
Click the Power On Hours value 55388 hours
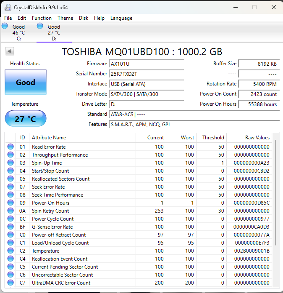click(x=259, y=104)
